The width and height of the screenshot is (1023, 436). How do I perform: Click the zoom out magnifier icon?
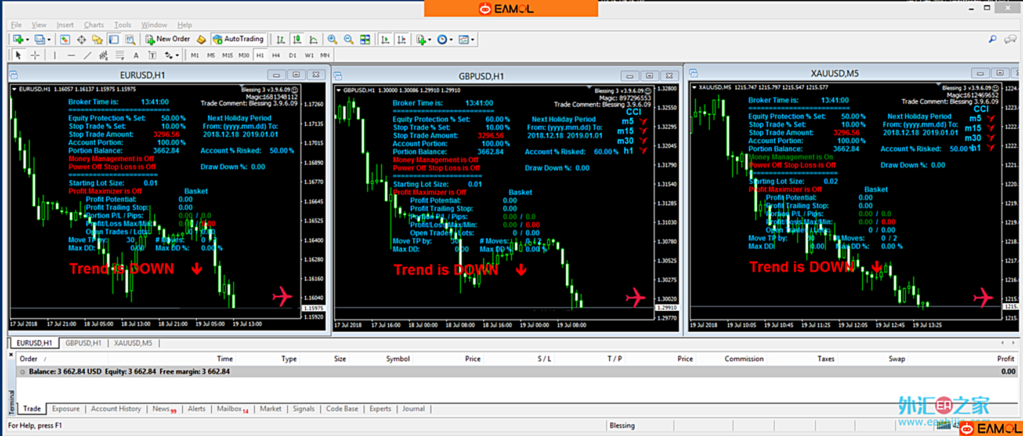tap(348, 39)
